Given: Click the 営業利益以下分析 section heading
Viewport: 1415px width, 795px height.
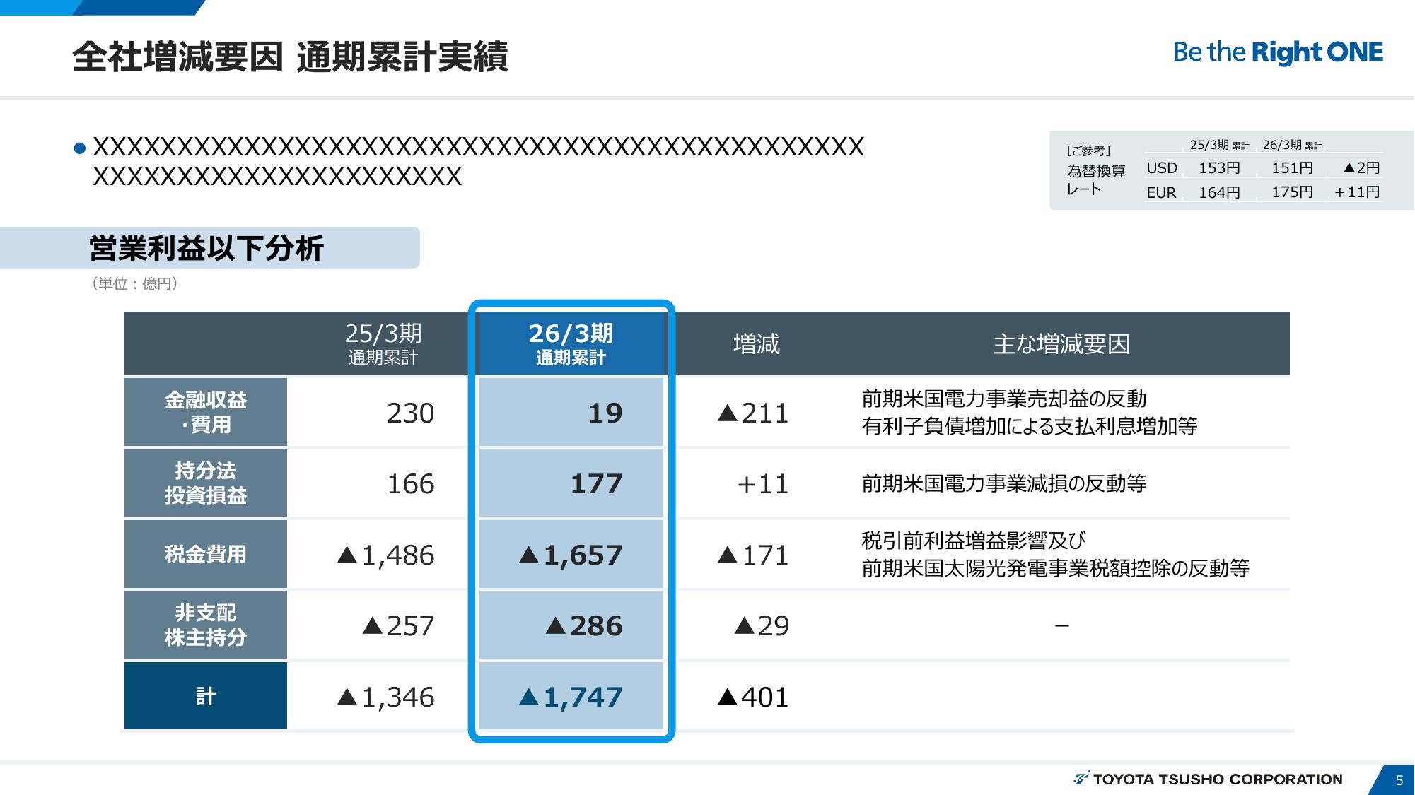Looking at the screenshot, I should [206, 248].
